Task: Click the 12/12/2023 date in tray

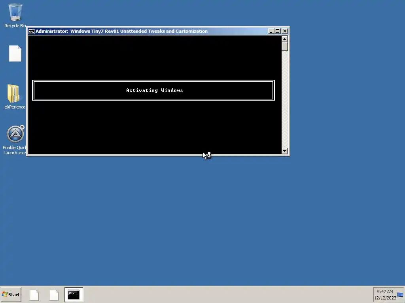Action: coord(385,298)
